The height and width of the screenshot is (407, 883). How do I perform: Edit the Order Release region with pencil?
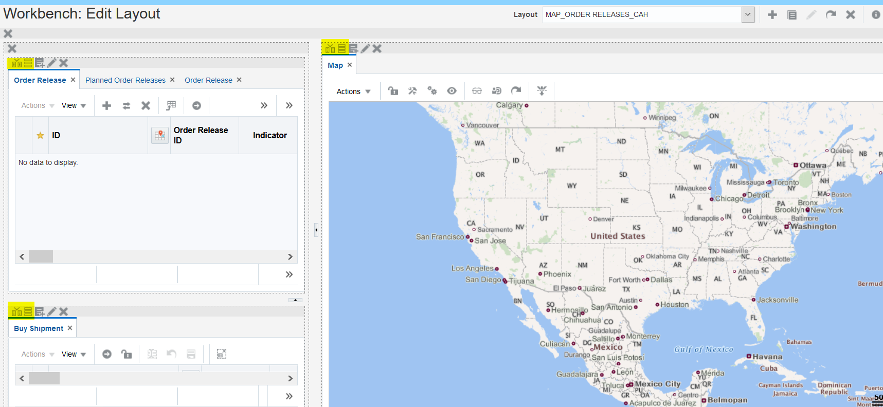[x=51, y=63]
